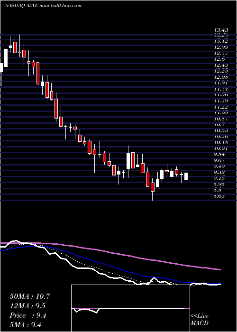This screenshot has height=332, width=237.
Task: Click the Price : 9.4 readout
Action: [28, 316]
